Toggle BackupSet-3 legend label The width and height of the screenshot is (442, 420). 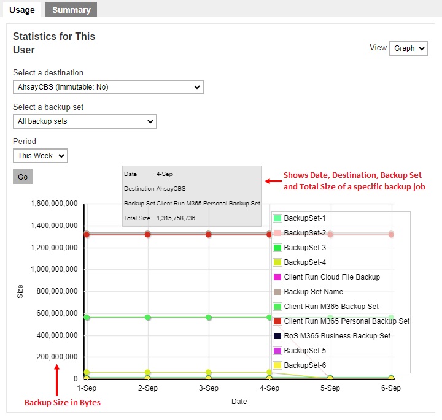coord(304,248)
